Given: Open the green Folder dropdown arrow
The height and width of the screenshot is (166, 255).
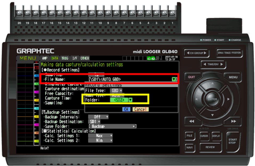Looking at the screenshot, I should coord(130,100).
